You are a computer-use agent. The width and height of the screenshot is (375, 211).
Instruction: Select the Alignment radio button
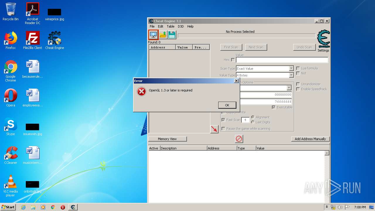click(x=253, y=117)
